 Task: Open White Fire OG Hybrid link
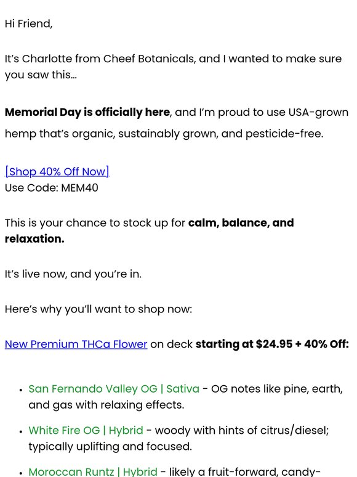click(86, 430)
